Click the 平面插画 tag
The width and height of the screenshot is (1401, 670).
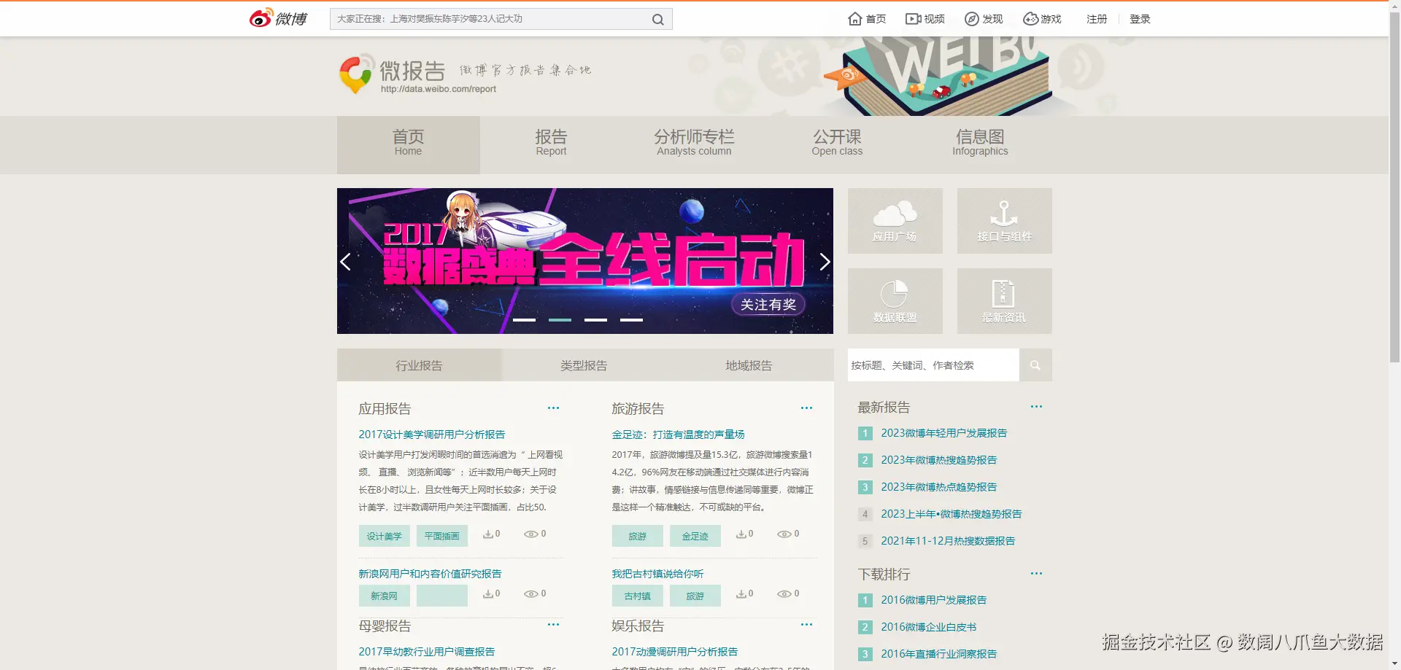(x=442, y=536)
